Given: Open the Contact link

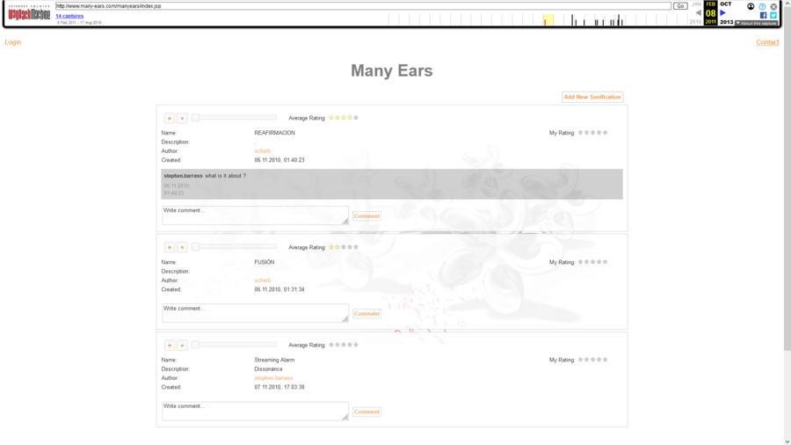Looking at the screenshot, I should pyautogui.click(x=767, y=42).
